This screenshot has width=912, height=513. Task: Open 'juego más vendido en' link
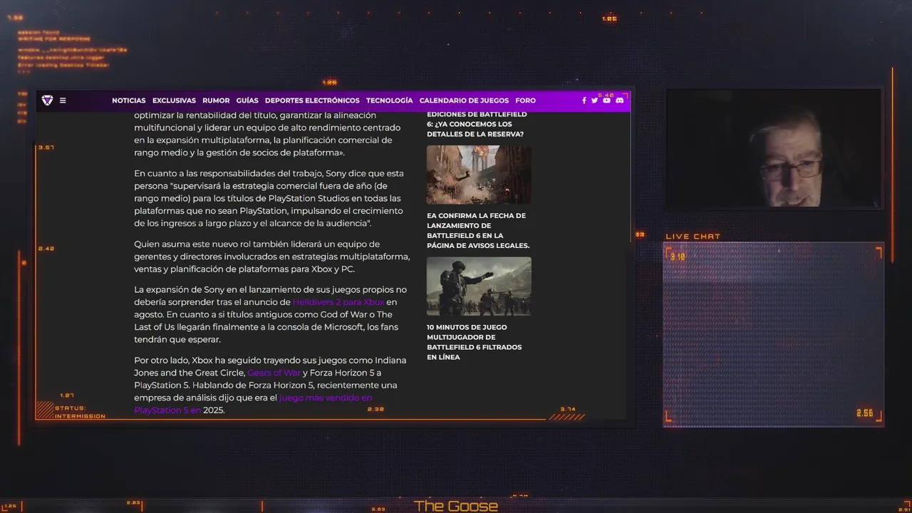[x=326, y=398]
